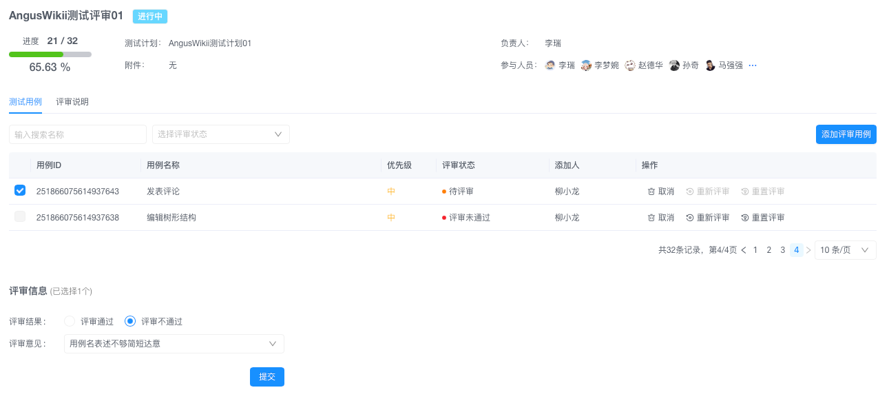Uncheck the 发表评论 row checkbox
Screen dimensions: 889x401
click(20, 191)
